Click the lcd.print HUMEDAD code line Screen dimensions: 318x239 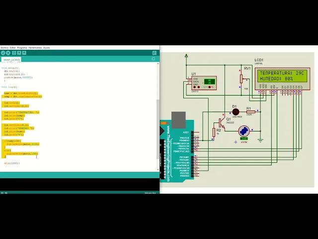19,128
